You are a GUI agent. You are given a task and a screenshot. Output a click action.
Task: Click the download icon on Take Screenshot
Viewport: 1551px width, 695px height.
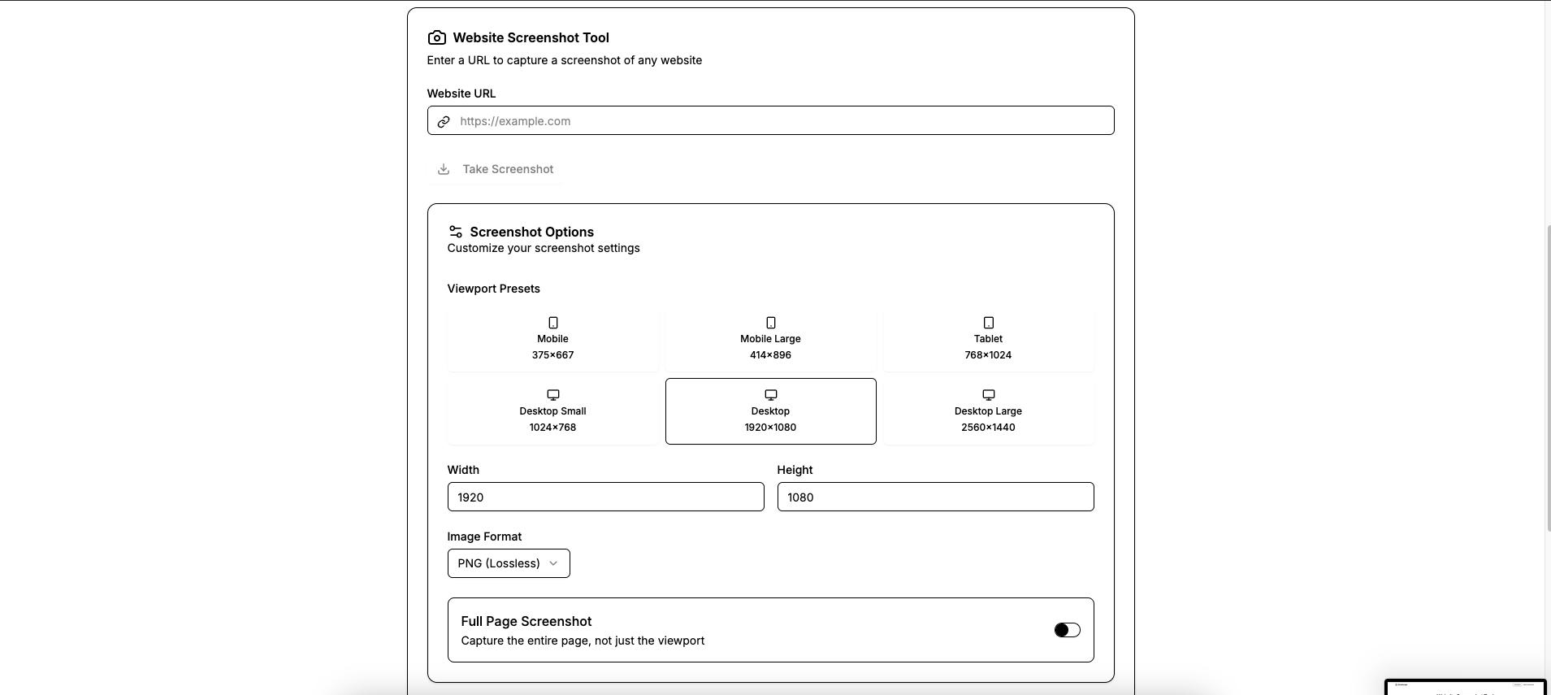coord(444,169)
